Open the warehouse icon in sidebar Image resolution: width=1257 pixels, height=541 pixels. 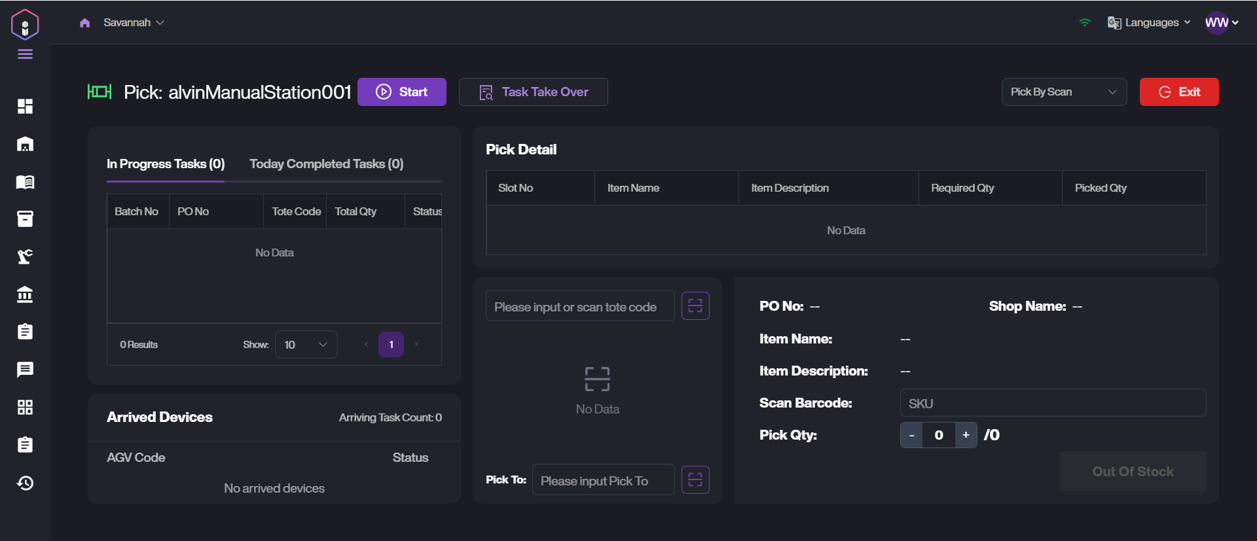(25, 144)
